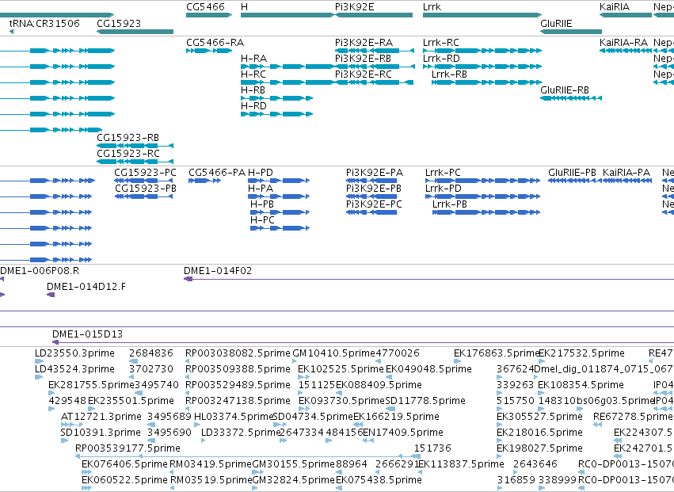Open EST RM03419.5prime

click(x=172, y=472)
